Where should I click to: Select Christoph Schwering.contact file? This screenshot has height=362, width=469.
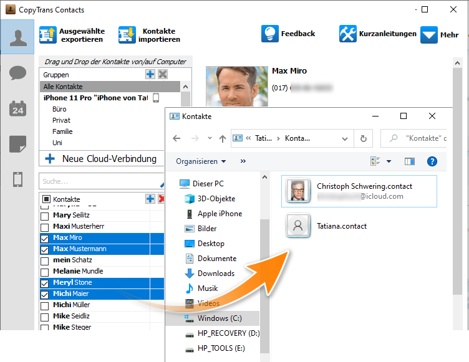[x=359, y=191]
